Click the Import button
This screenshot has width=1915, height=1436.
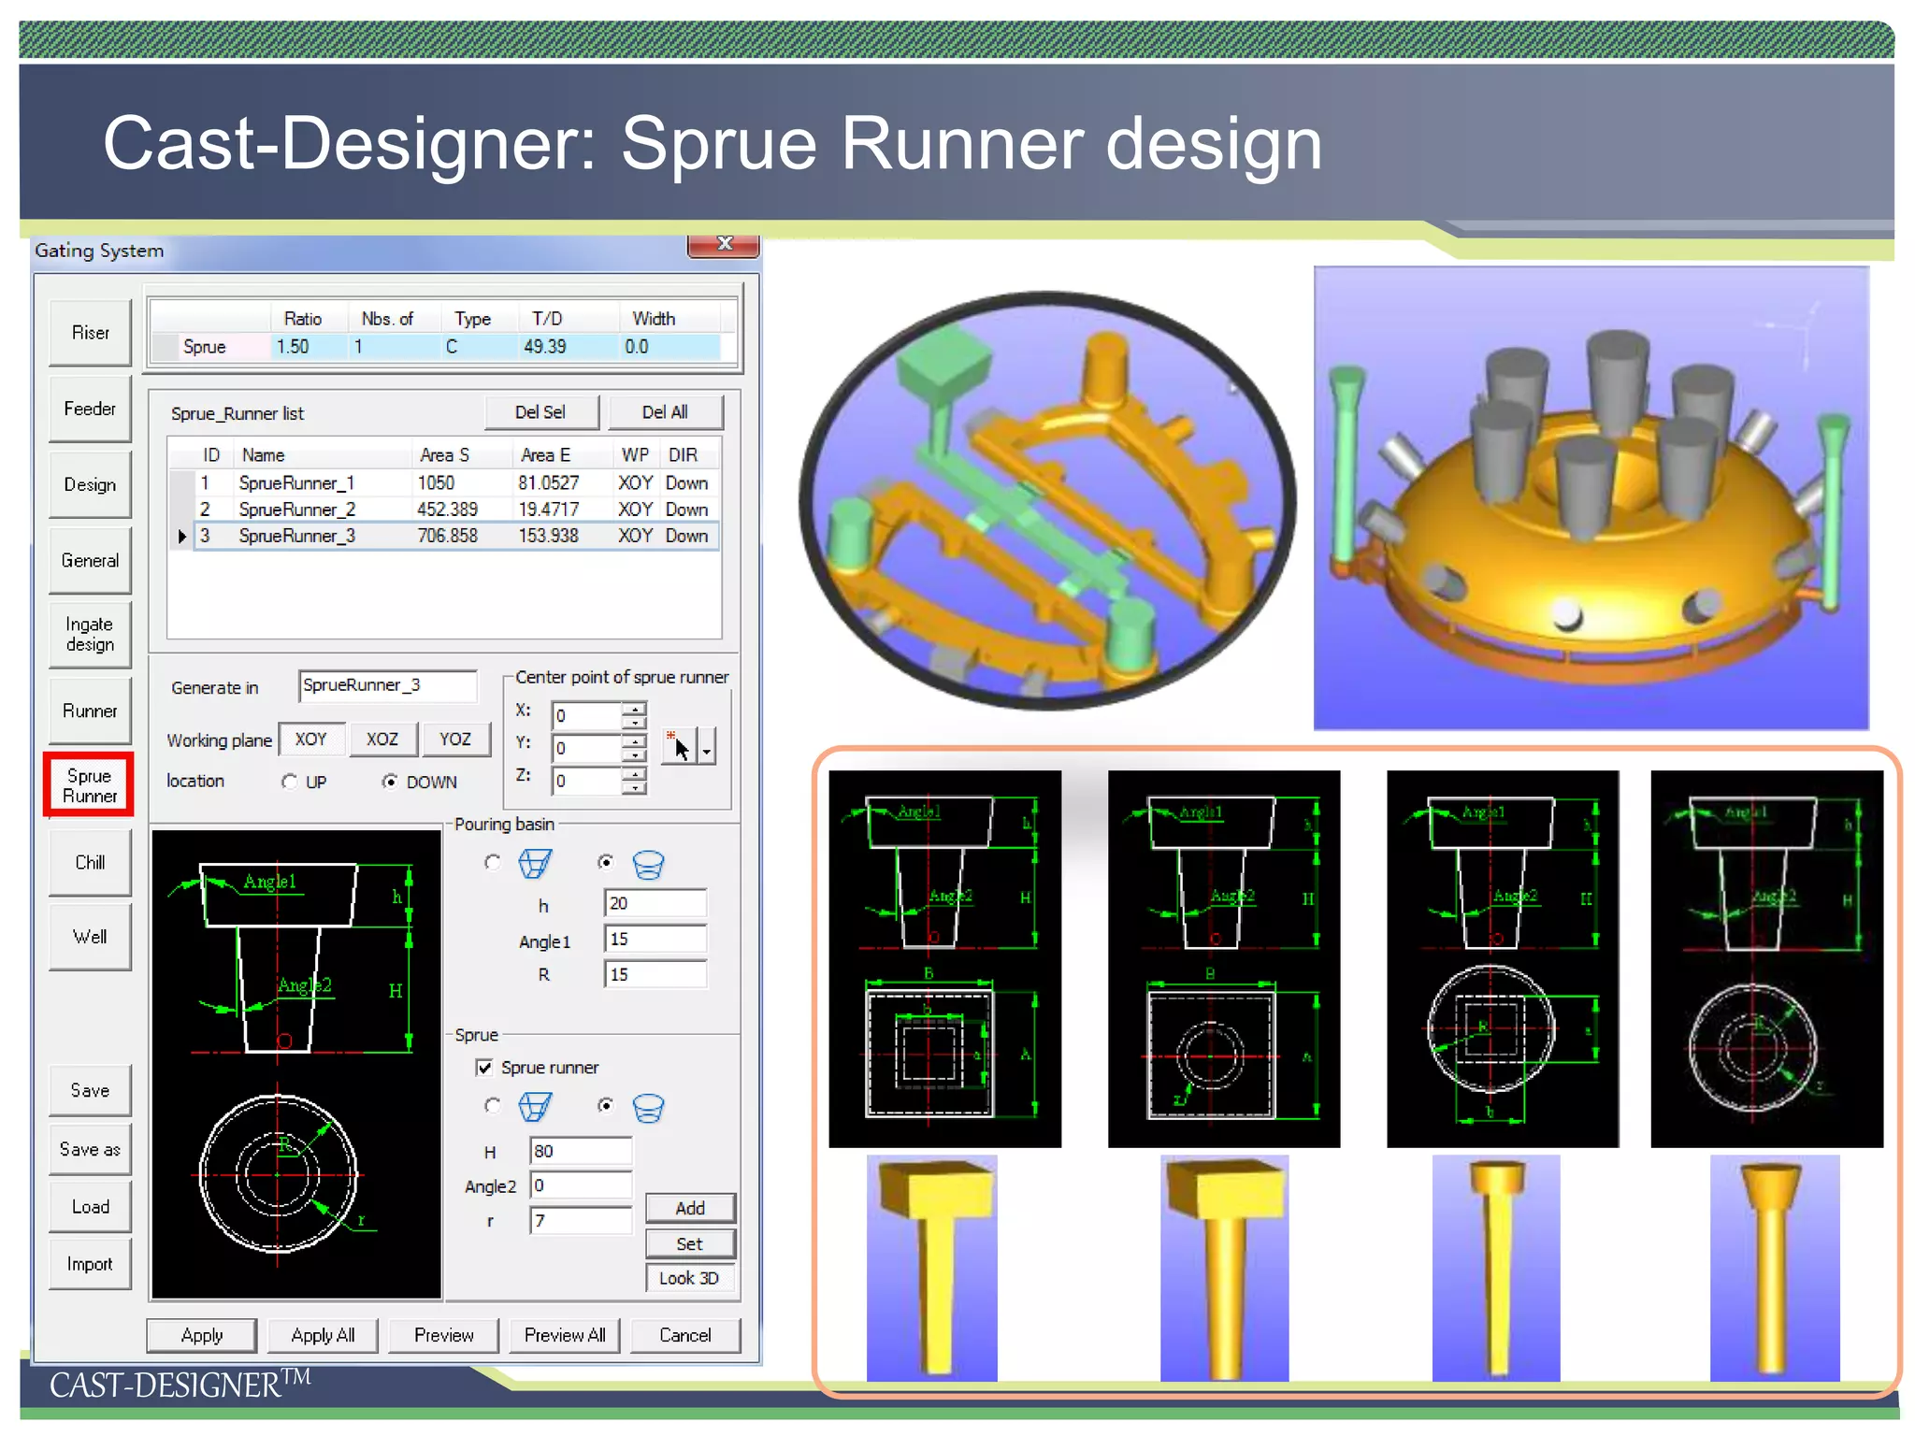[x=90, y=1264]
